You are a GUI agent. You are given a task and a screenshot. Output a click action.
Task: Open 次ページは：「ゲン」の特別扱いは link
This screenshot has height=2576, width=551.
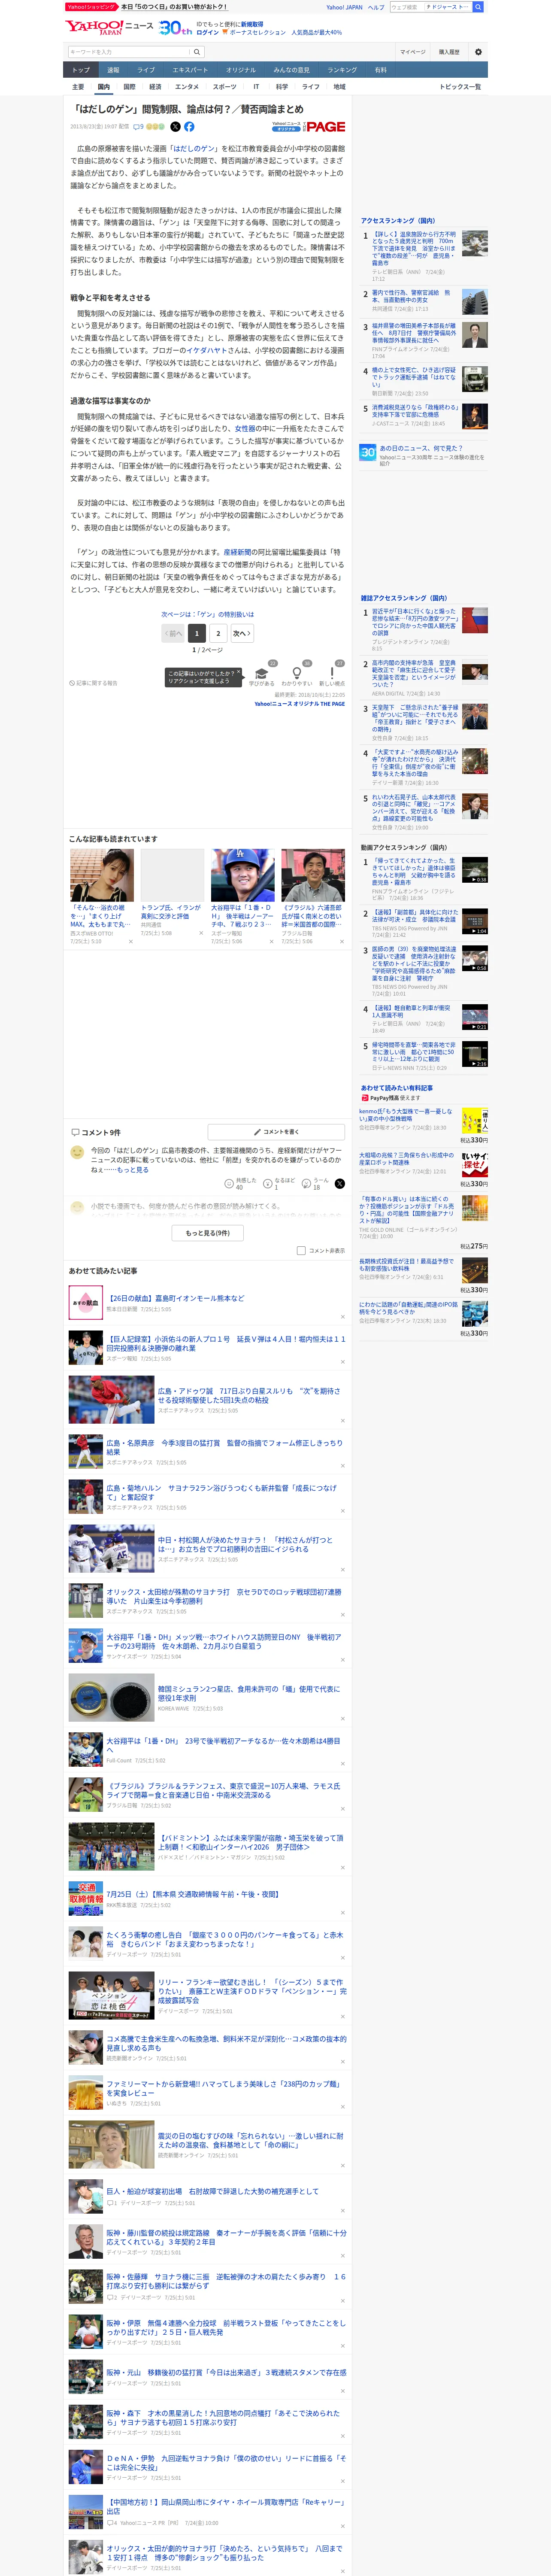[x=208, y=614]
